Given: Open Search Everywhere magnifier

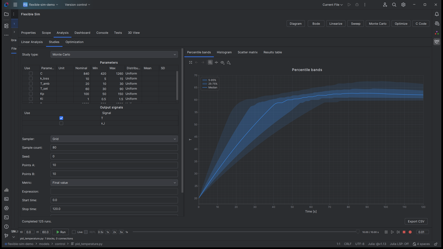Looking at the screenshot, I should click(x=394, y=5).
